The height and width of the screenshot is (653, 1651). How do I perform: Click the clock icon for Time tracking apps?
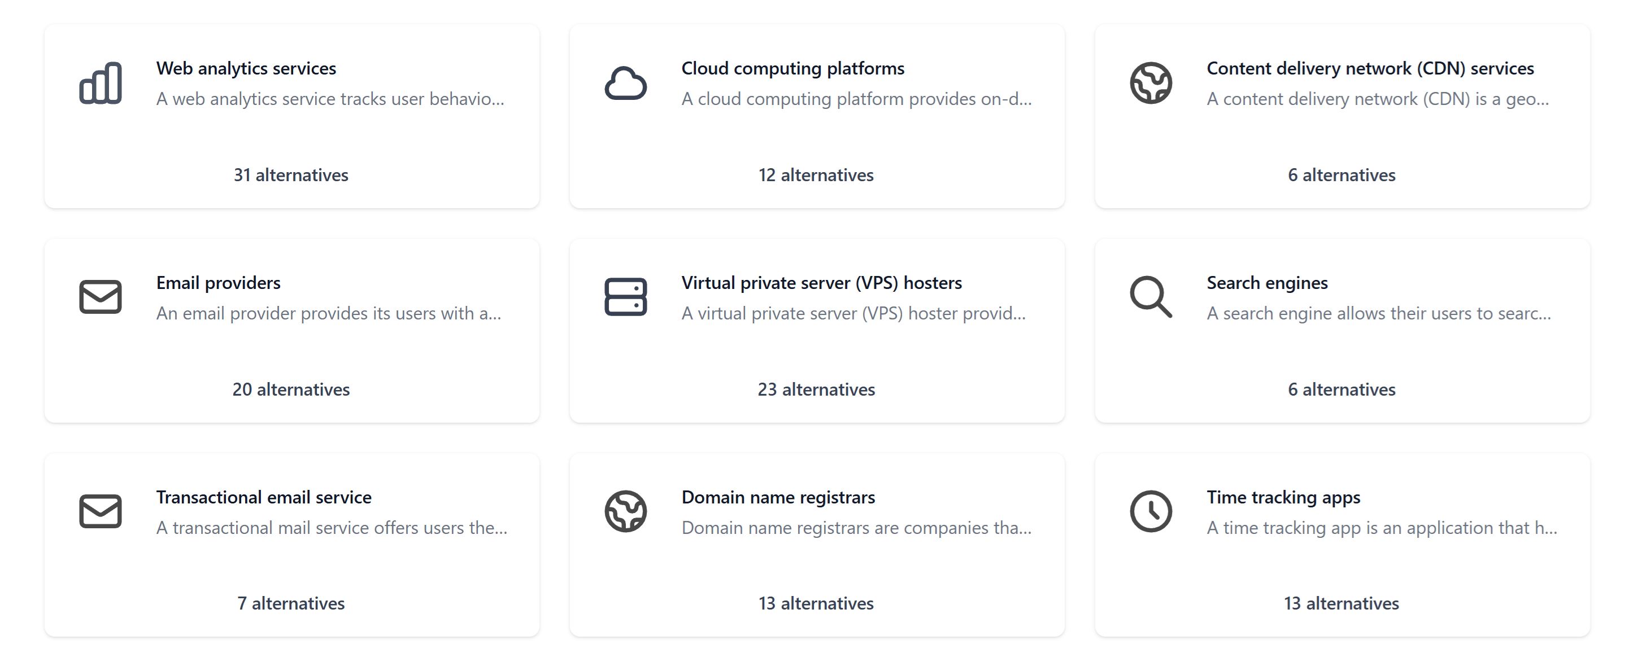coord(1151,511)
